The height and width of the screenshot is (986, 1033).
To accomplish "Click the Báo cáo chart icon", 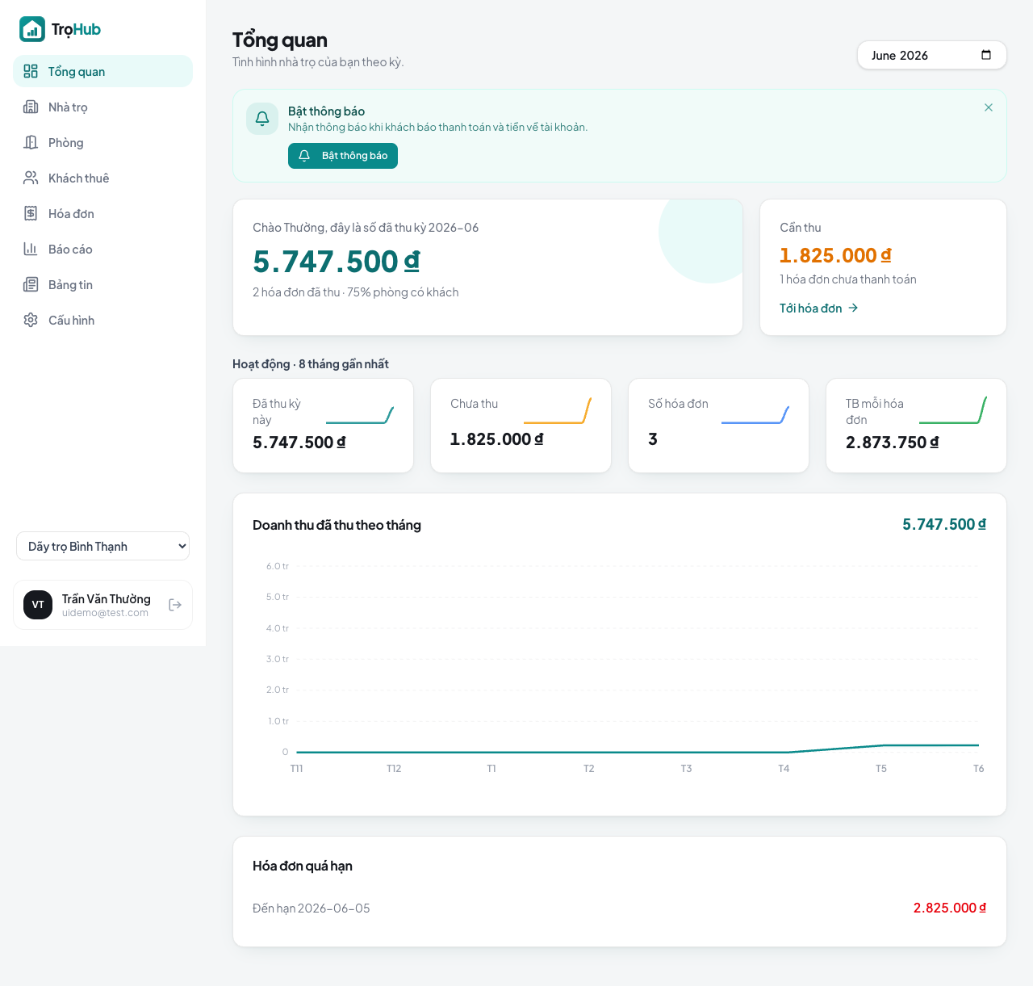I will click(x=31, y=249).
